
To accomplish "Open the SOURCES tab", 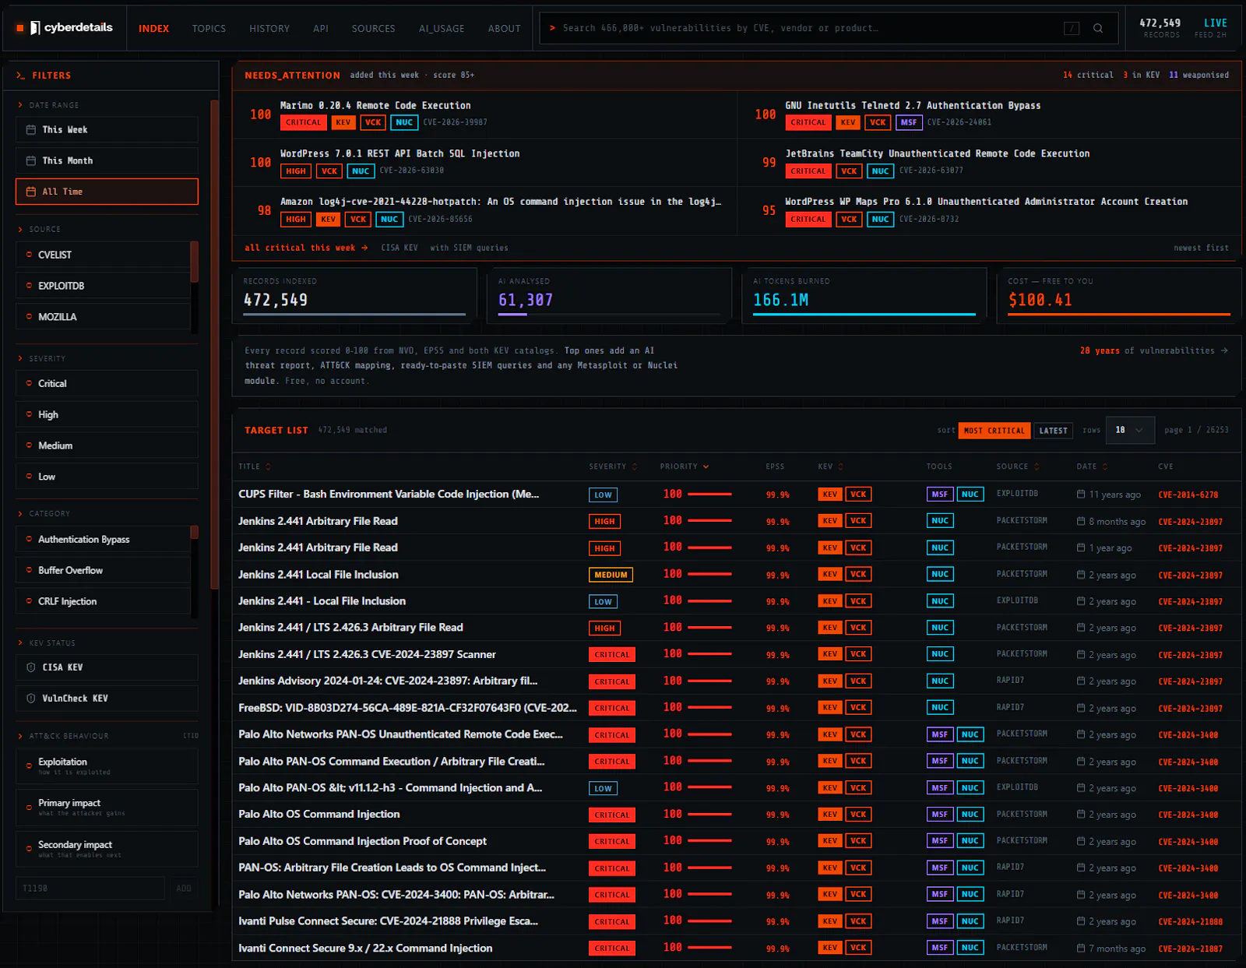I will (373, 28).
